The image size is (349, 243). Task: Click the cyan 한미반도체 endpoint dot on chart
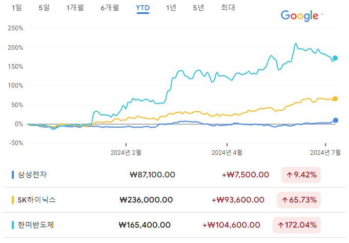[335, 58]
